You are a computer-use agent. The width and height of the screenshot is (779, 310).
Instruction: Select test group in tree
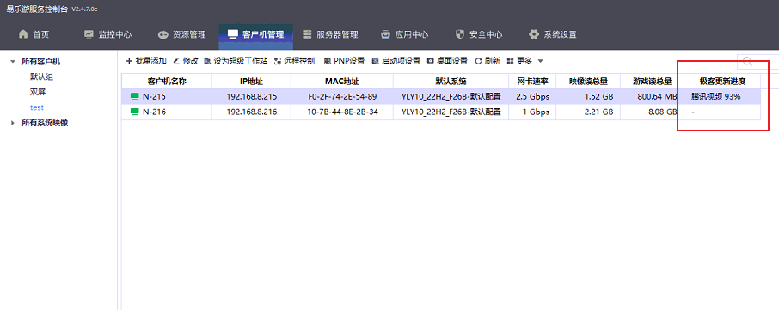[37, 107]
